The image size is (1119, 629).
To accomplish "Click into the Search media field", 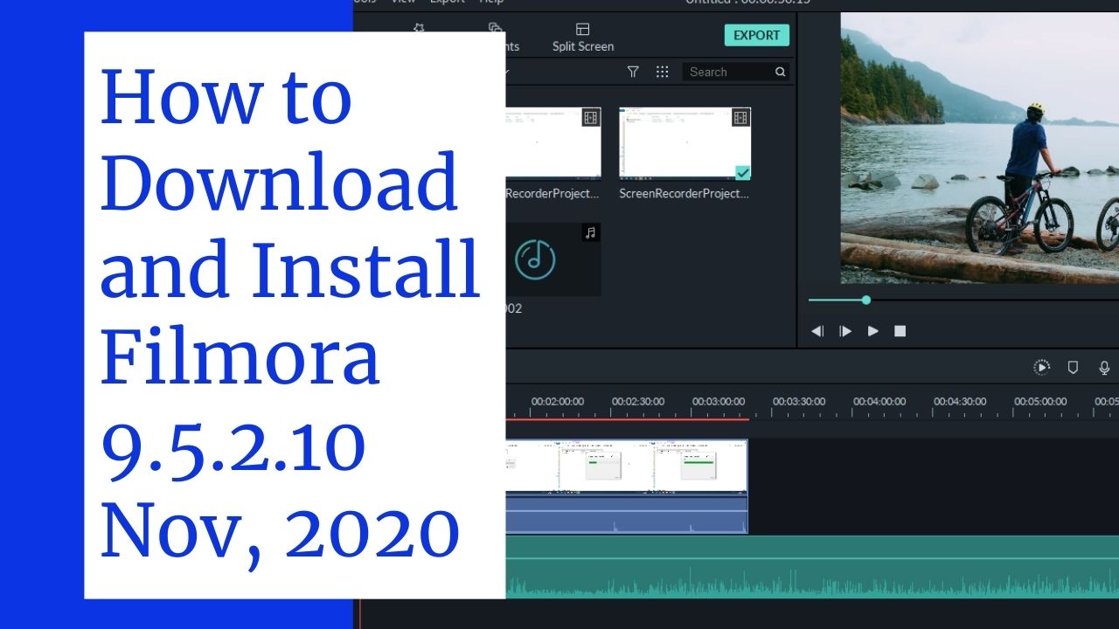I will tap(736, 72).
